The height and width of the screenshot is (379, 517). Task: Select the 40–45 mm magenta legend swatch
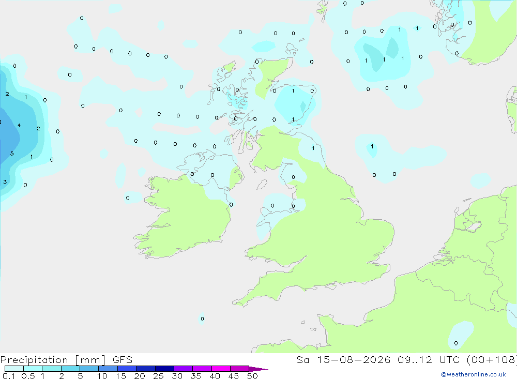tap(221, 369)
